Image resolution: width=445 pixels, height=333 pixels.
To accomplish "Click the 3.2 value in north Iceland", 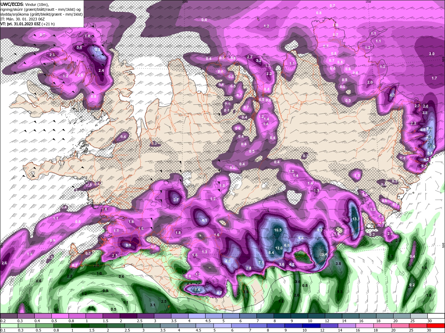I will (x=258, y=60).
